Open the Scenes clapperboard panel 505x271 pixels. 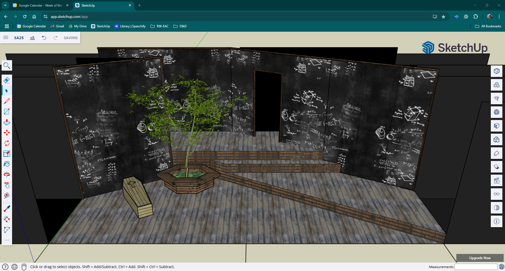[497, 180]
